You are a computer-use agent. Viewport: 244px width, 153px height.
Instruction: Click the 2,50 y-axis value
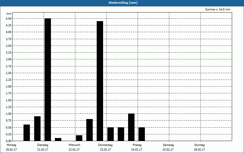pos(9,73)
